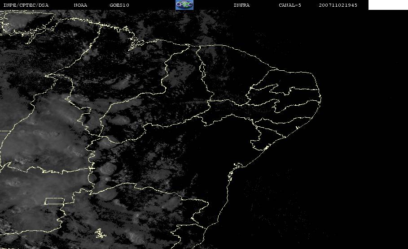Select the CANAL-5 label
The image size is (408, 249).
tap(290, 5)
